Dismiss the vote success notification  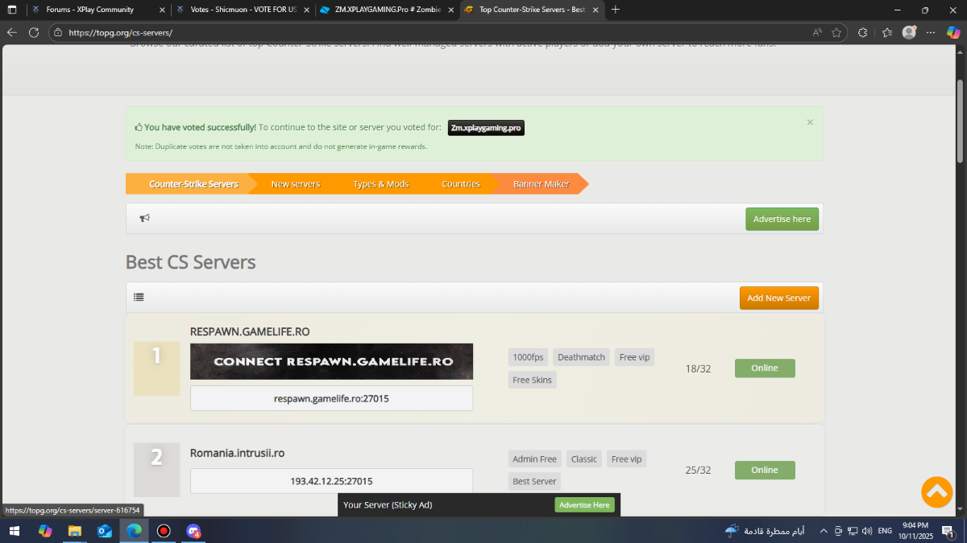[810, 122]
